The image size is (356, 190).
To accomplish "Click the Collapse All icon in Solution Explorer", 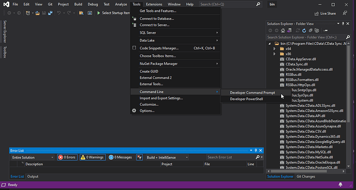I will (x=311, y=30).
